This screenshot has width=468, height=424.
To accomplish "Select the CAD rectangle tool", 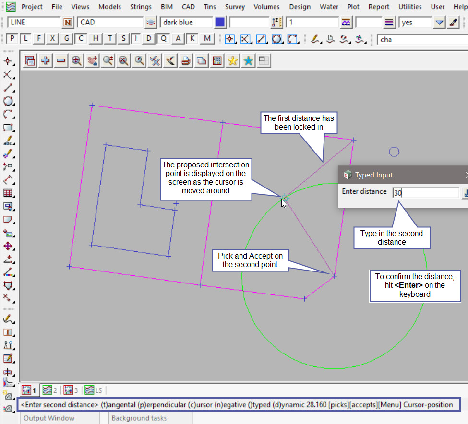I will [x=8, y=128].
